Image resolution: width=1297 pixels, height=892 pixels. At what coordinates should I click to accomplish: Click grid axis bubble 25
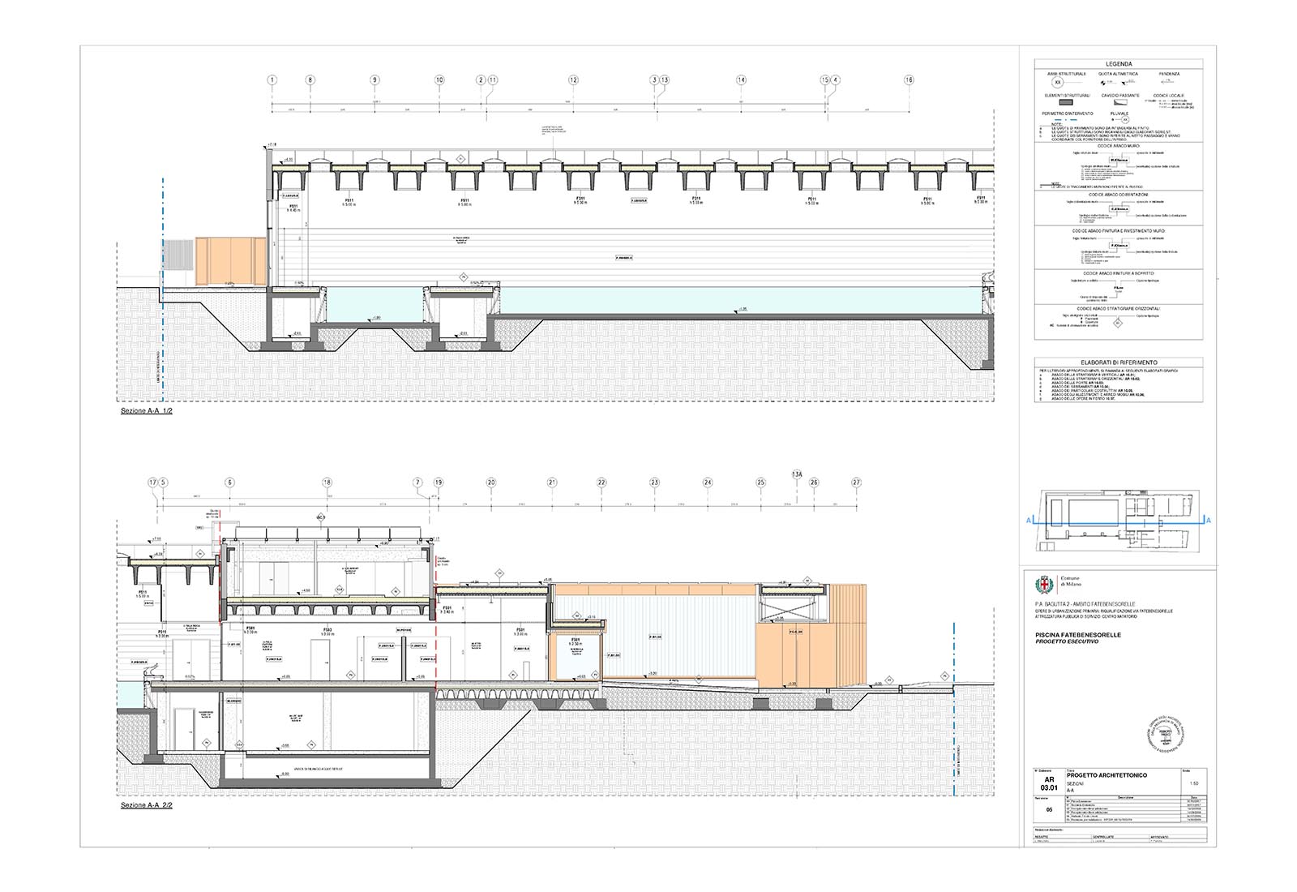click(760, 482)
